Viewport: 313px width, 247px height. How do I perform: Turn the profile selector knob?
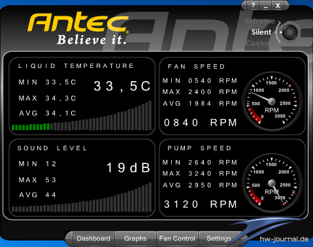[x=289, y=32]
